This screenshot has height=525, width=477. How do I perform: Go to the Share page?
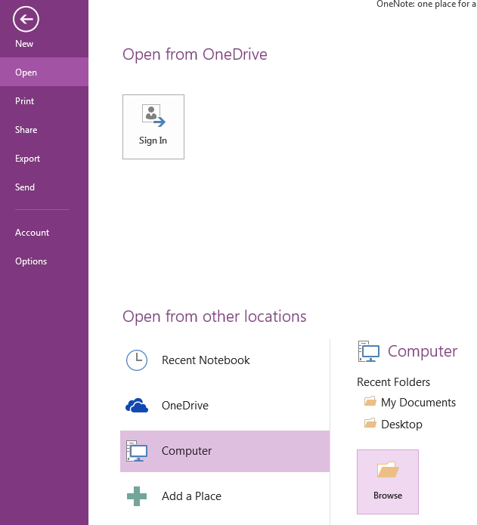[x=26, y=130]
